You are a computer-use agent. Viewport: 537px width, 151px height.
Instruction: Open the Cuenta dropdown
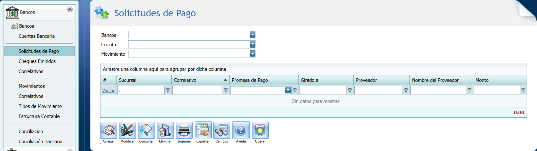tap(253, 44)
